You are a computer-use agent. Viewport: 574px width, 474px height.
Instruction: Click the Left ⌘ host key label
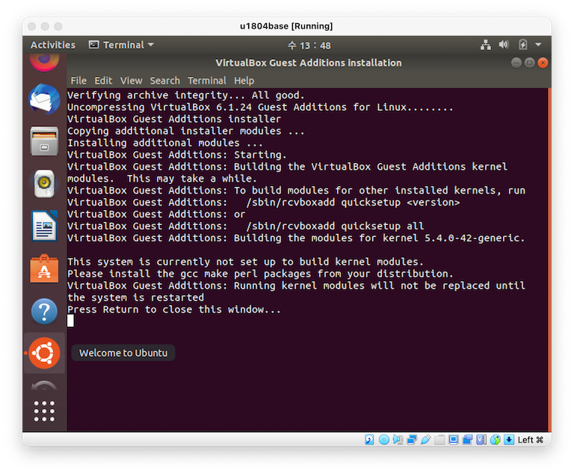[531, 440]
